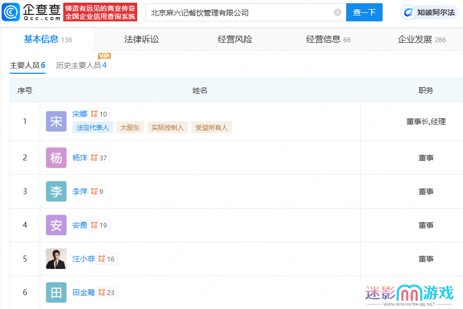Click the 查一下 search button

click(x=364, y=12)
